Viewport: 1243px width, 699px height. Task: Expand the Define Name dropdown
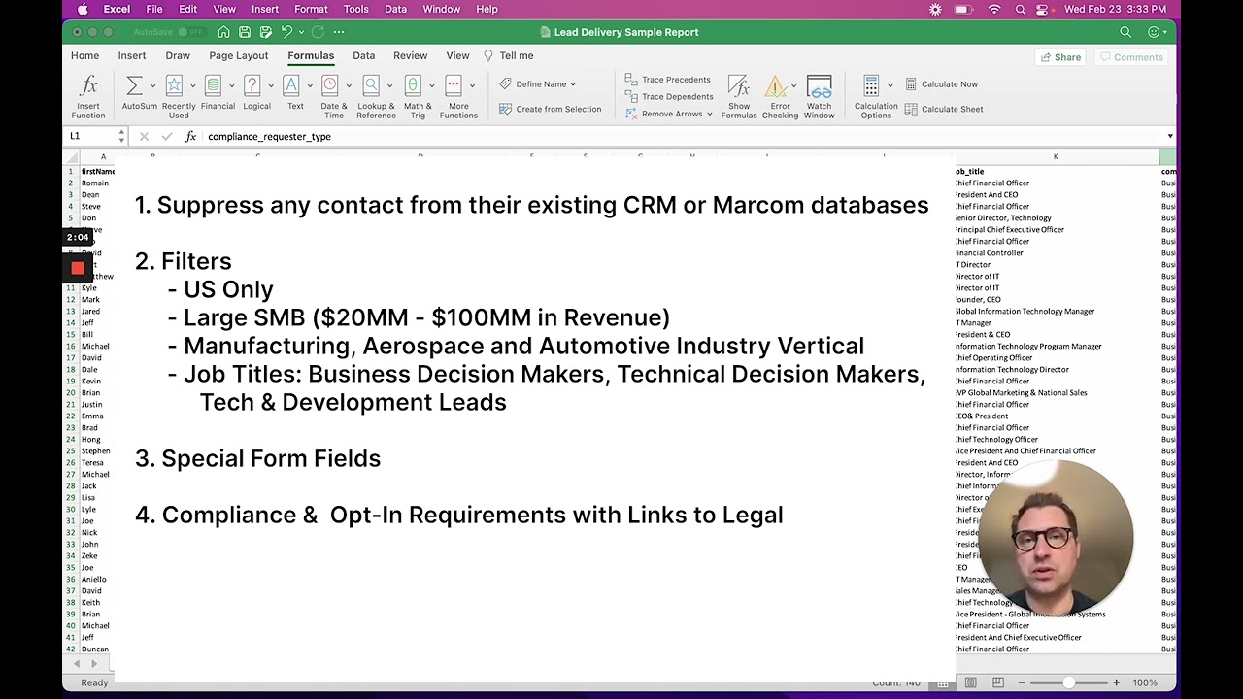tap(573, 84)
